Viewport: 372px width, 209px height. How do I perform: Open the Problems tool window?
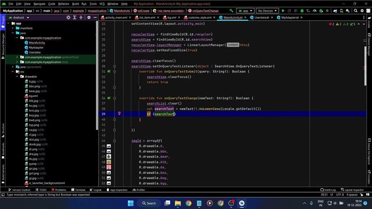click(x=59, y=190)
